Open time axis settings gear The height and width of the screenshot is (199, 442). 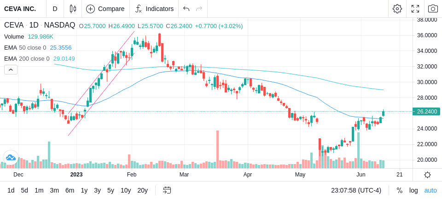427,175
